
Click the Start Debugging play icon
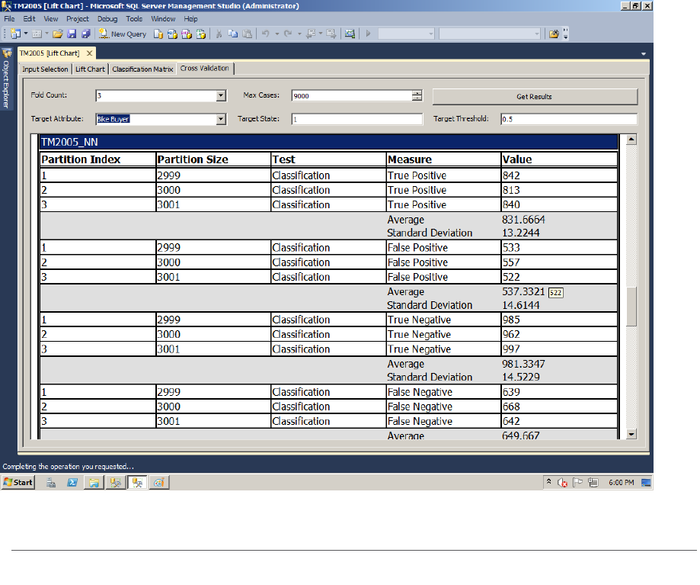pyautogui.click(x=368, y=34)
